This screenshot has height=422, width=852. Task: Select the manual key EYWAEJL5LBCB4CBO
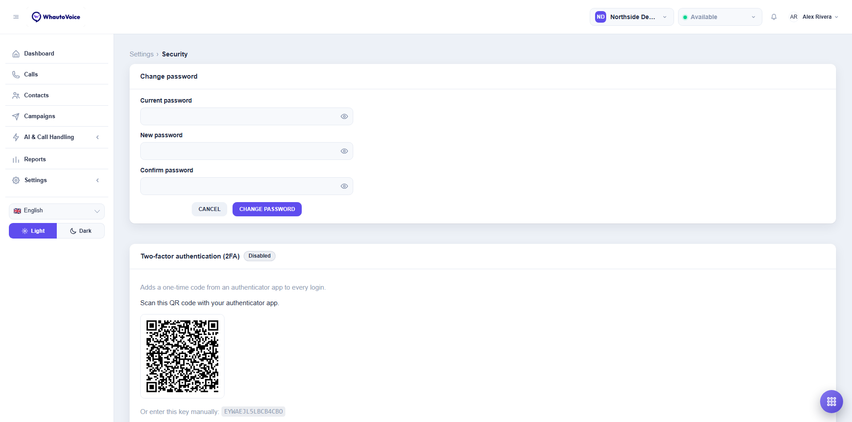point(253,412)
